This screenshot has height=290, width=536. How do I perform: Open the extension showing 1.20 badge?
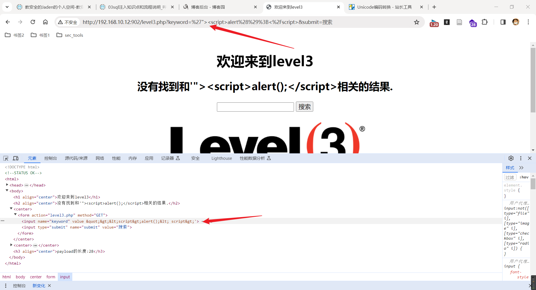[x=434, y=22]
